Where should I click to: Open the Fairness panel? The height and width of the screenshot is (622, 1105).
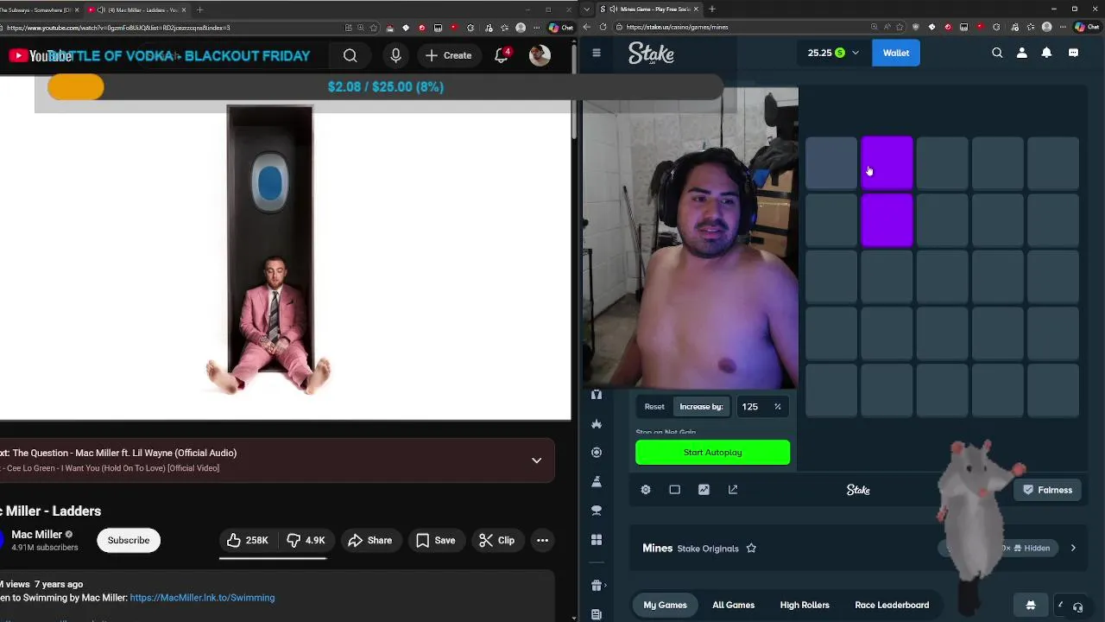[1047, 490]
